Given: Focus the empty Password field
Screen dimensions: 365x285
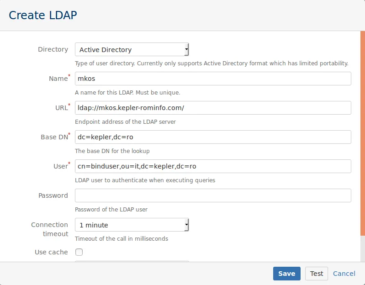Looking at the screenshot, I should (x=213, y=195).
